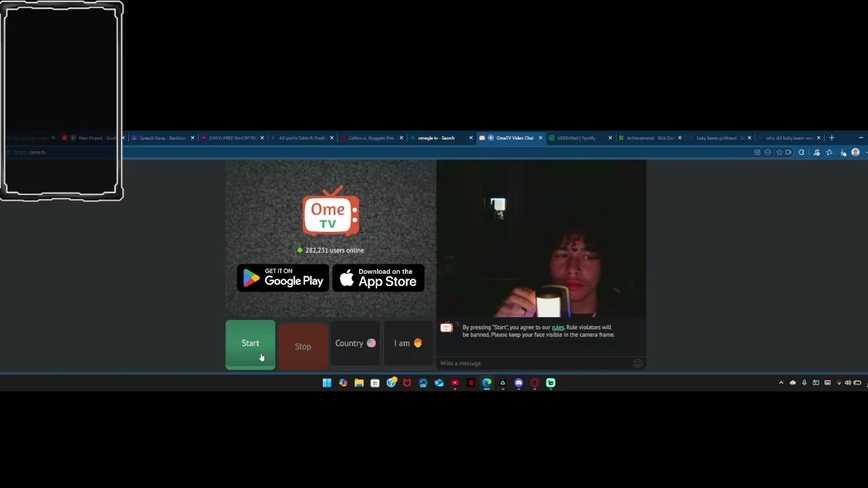Click the browser profile avatar

coord(855,152)
